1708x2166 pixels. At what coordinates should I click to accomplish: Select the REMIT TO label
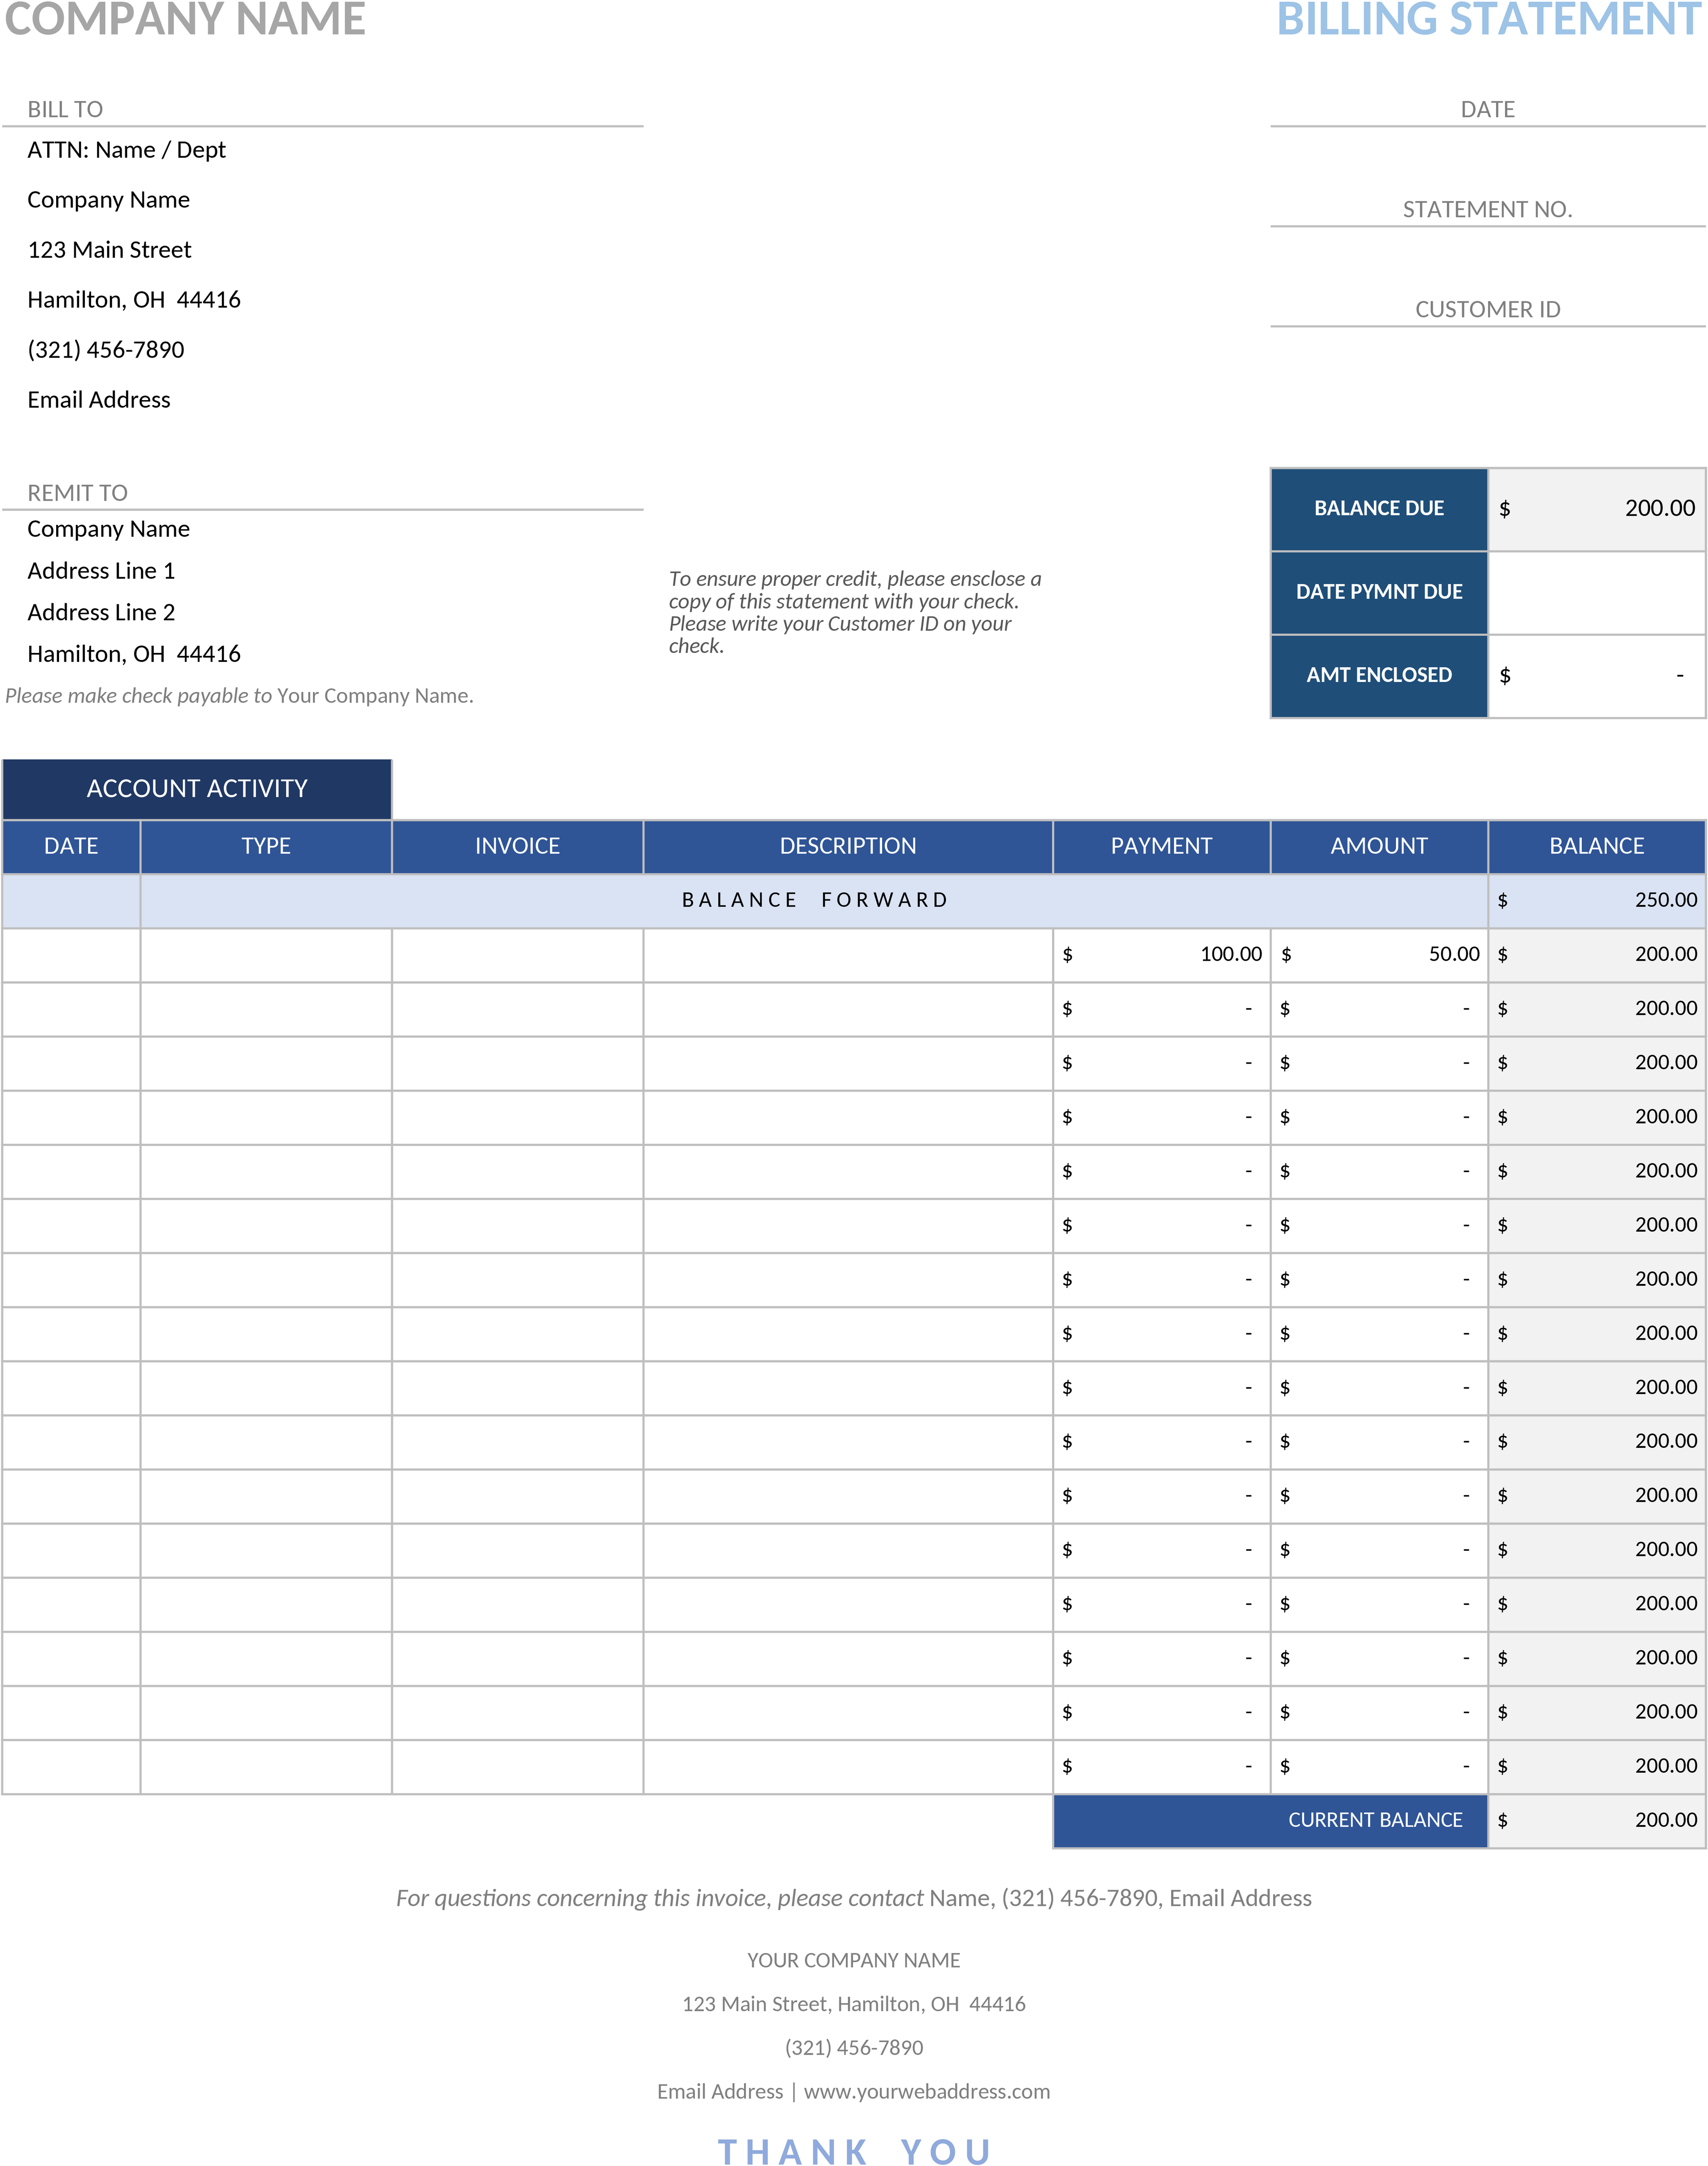(x=77, y=493)
